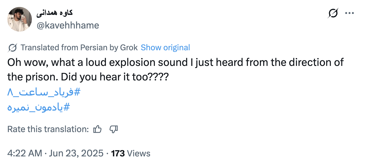
Task: Show original Persian post text
Action: (x=165, y=47)
